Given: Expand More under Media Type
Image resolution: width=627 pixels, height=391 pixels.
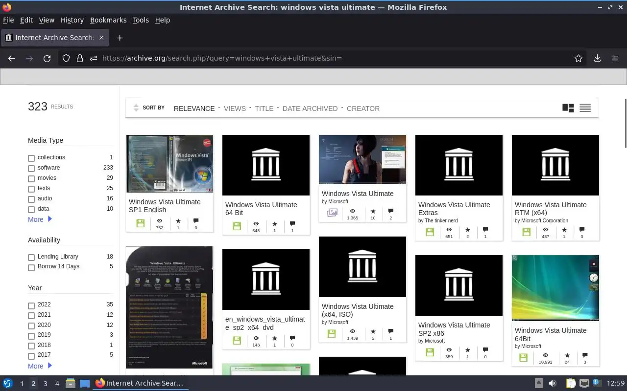Looking at the screenshot, I should tap(40, 219).
